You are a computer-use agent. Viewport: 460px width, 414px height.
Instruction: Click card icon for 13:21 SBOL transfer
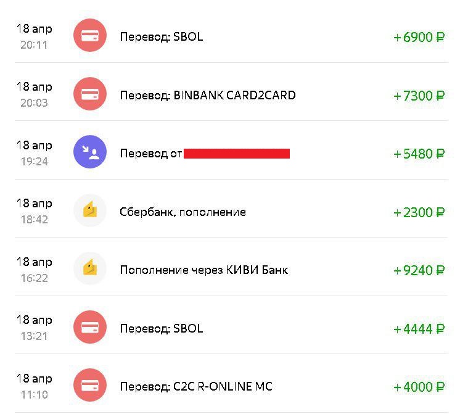coord(90,328)
